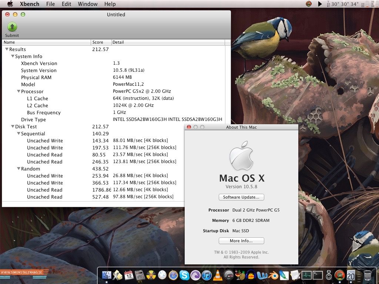This screenshot has width=379, height=284.
Task: Open Terminal from the dock
Action: 317,275
